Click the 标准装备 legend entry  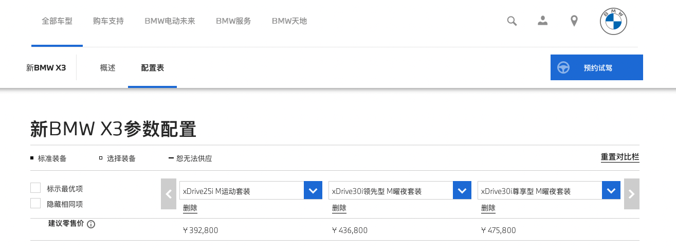48,158
